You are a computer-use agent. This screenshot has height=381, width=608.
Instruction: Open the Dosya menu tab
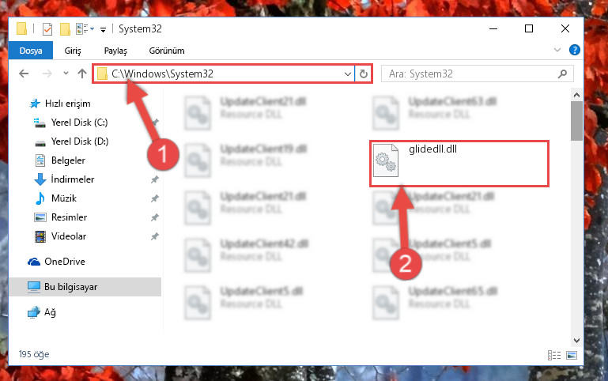(x=31, y=51)
